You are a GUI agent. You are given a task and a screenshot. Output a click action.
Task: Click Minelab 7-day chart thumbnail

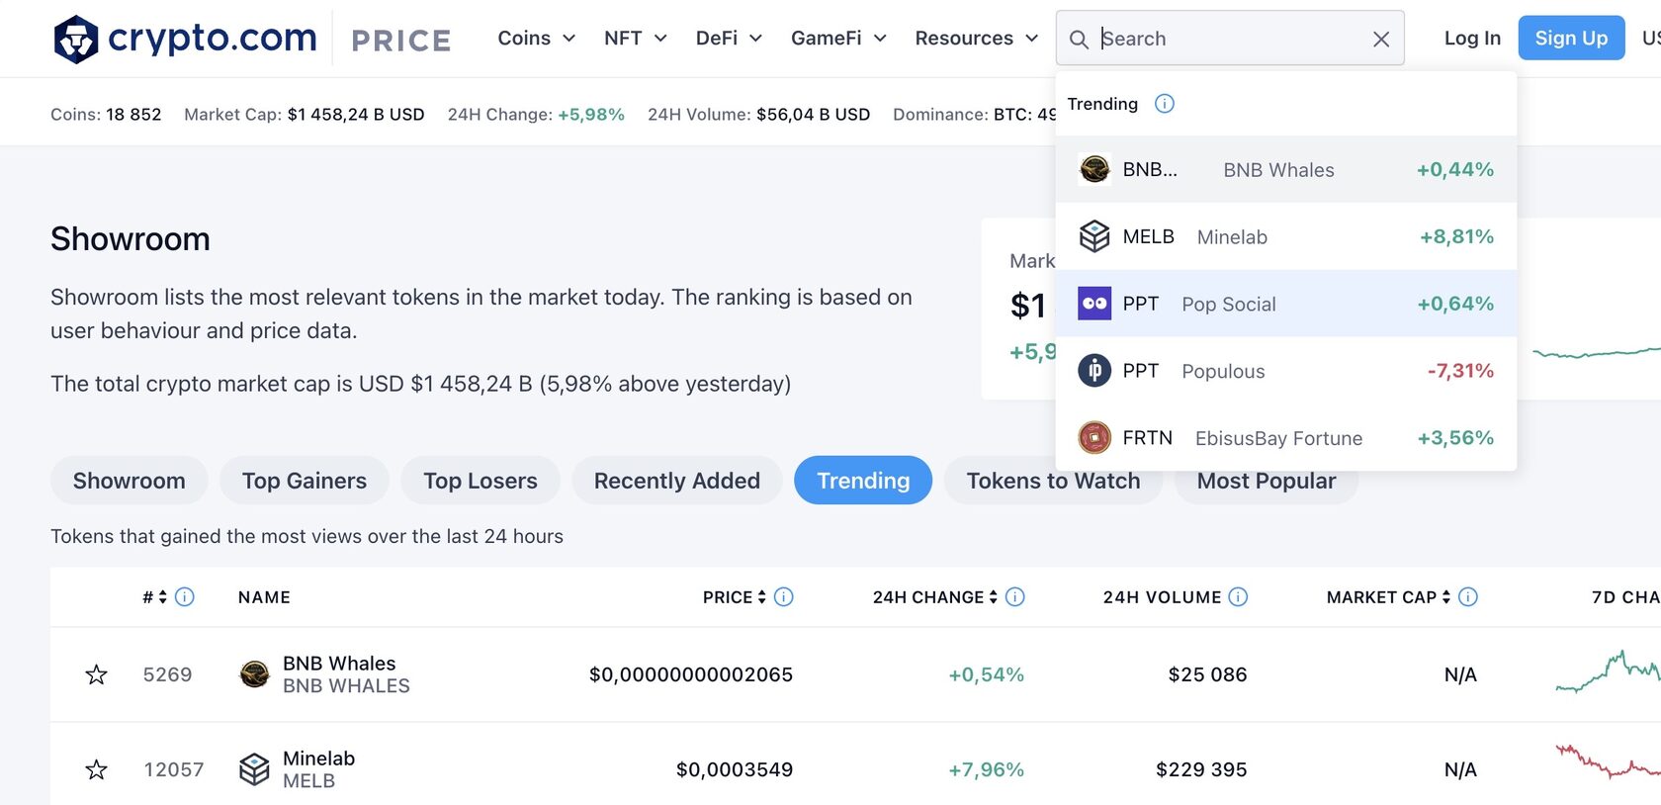coord(1609,761)
